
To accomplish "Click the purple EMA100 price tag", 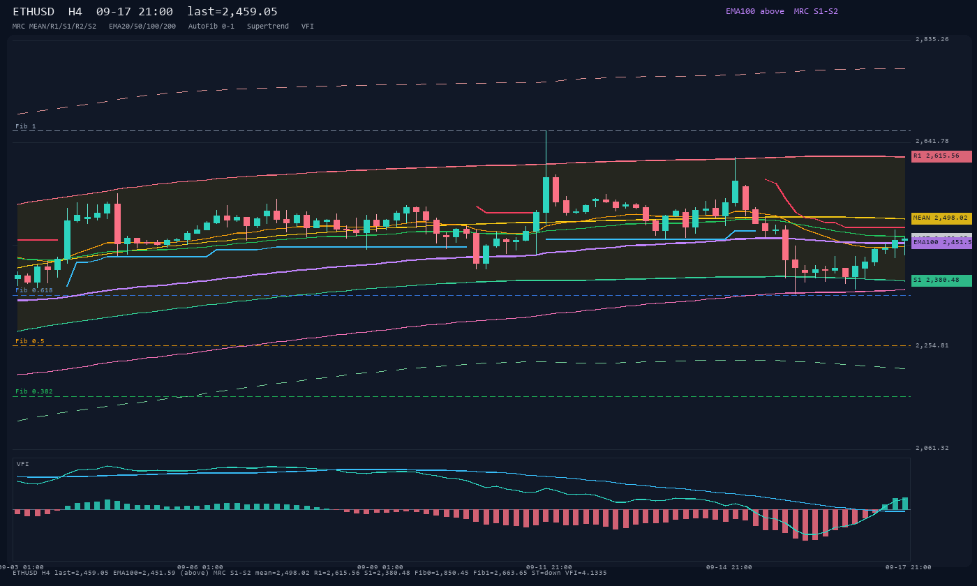I will (941, 243).
